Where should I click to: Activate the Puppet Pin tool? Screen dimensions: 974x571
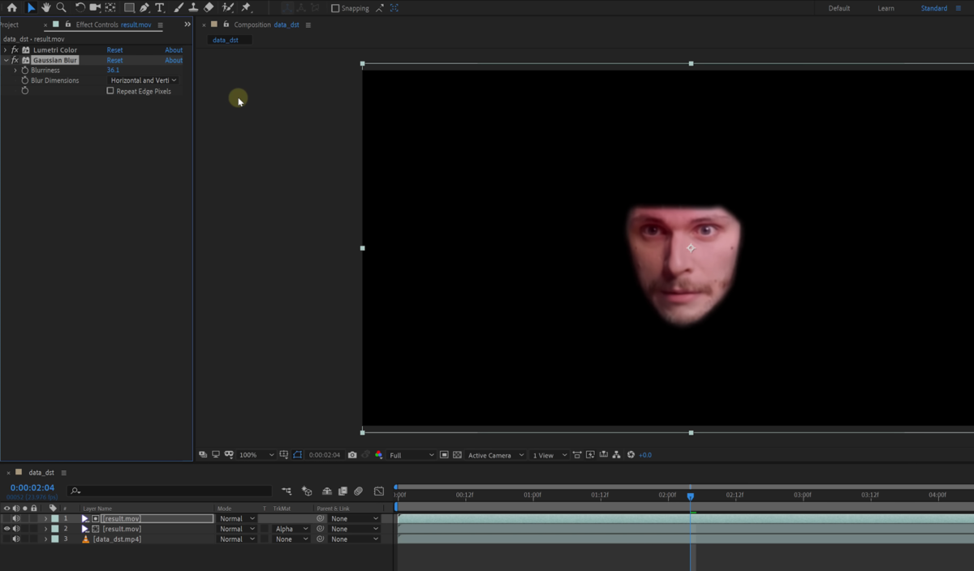pos(247,8)
